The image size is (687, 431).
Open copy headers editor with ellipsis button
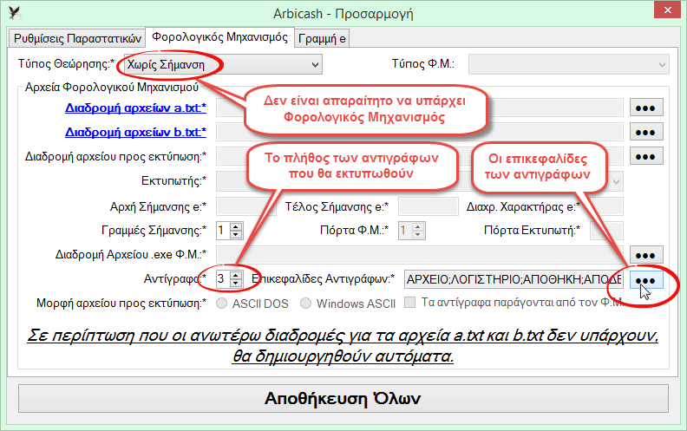pyautogui.click(x=644, y=280)
